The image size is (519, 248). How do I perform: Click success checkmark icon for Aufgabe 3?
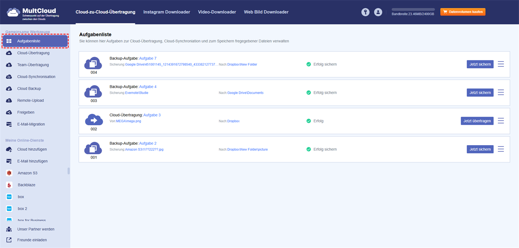[x=309, y=121]
